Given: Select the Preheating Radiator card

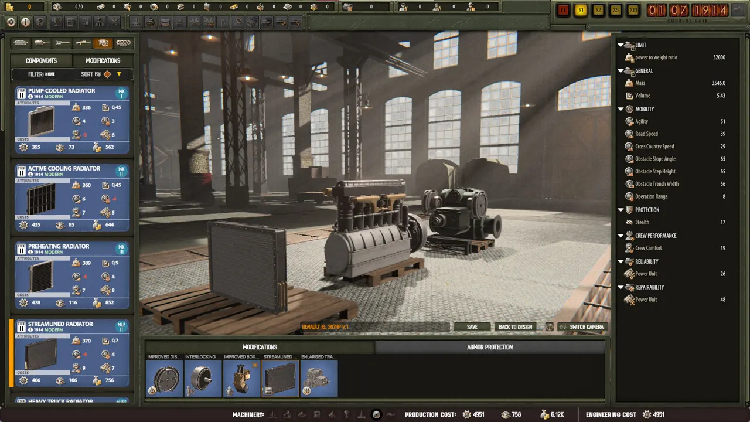Looking at the screenshot, I should coord(73,275).
